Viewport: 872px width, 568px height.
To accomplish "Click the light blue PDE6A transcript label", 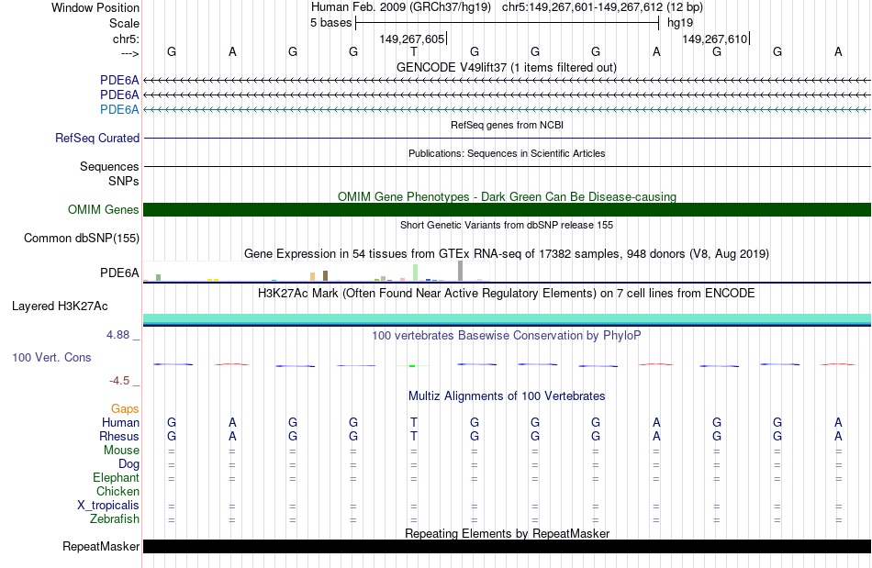I will 119,109.
